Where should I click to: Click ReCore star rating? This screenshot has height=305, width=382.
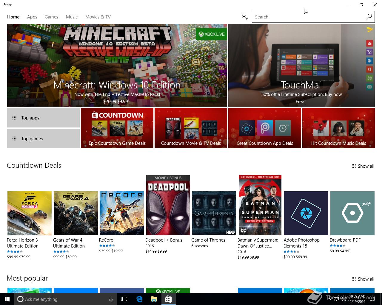107,246
